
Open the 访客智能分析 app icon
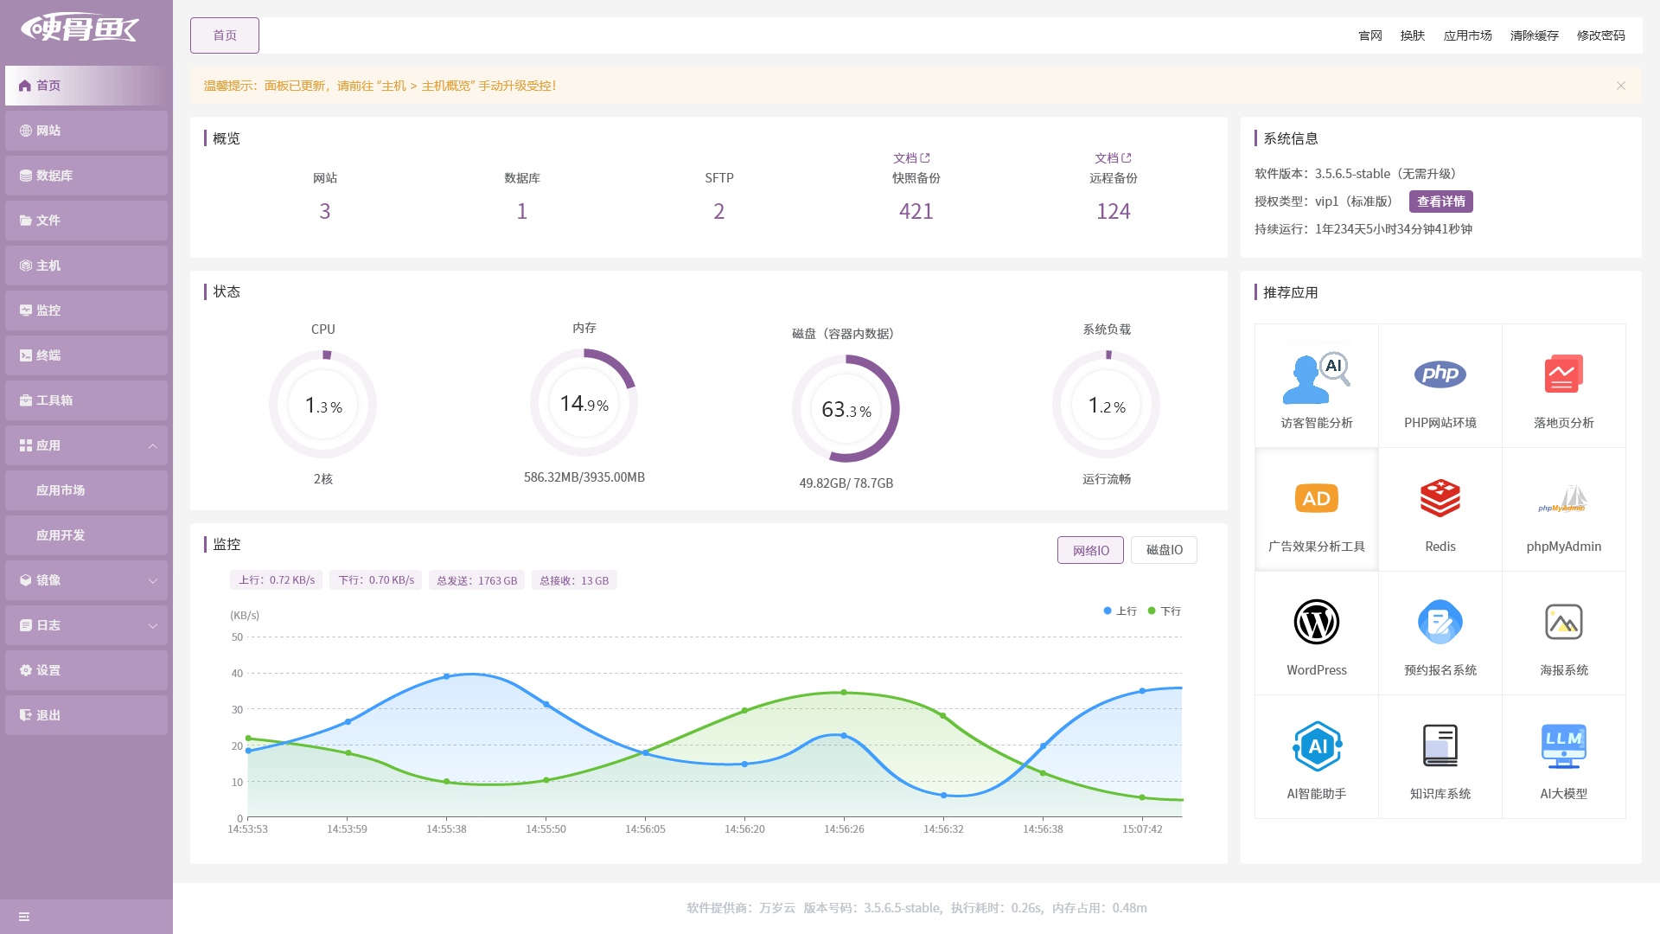tap(1316, 378)
